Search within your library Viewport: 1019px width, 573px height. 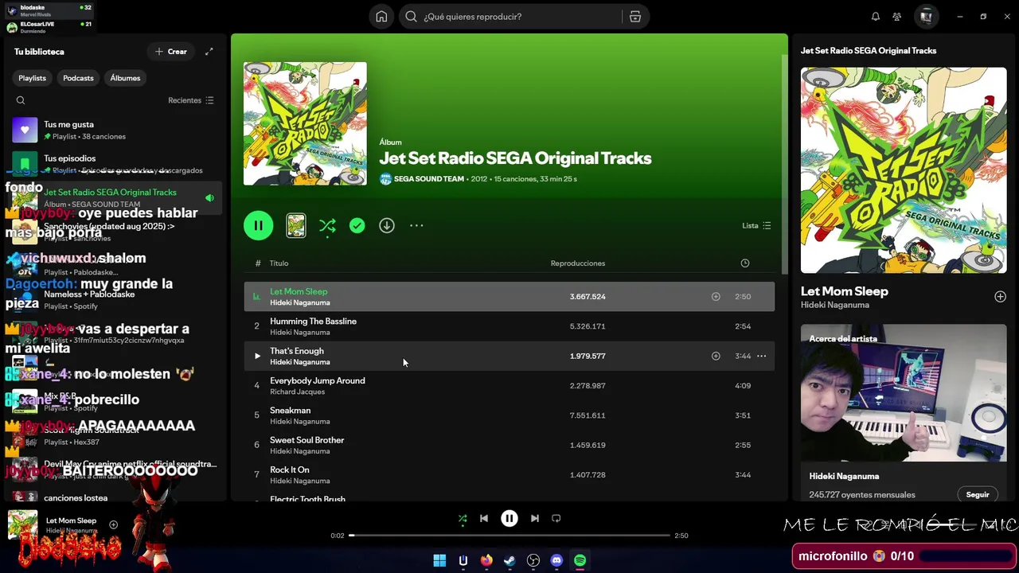point(21,100)
